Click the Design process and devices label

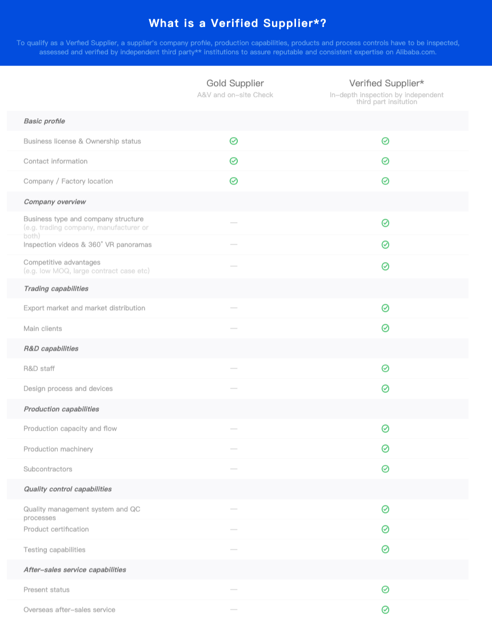[68, 388]
